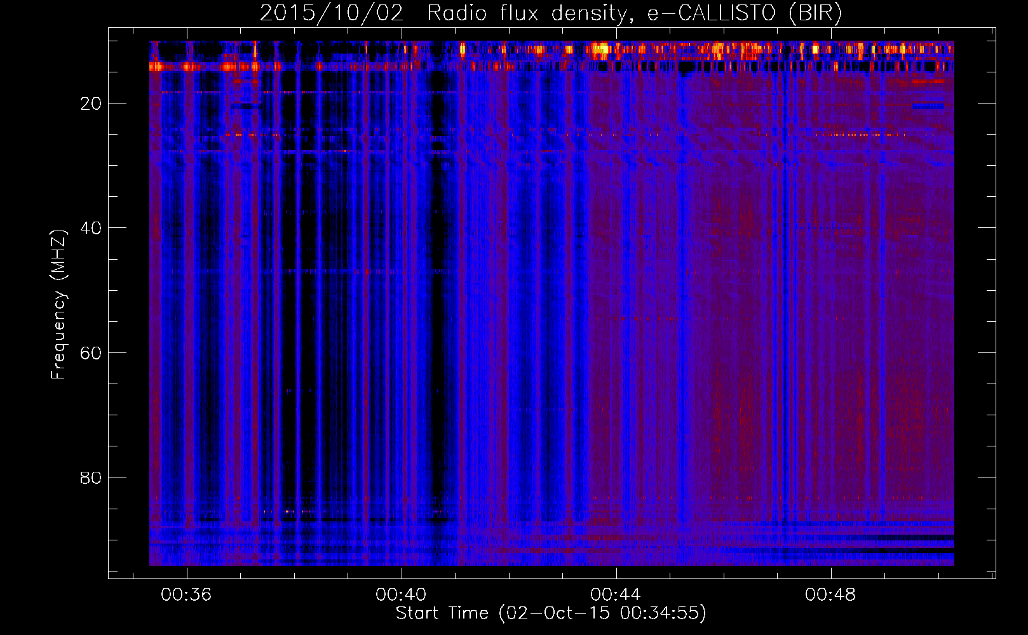
Task: Select the 20 MHz frequency tick label
Action: 91,104
